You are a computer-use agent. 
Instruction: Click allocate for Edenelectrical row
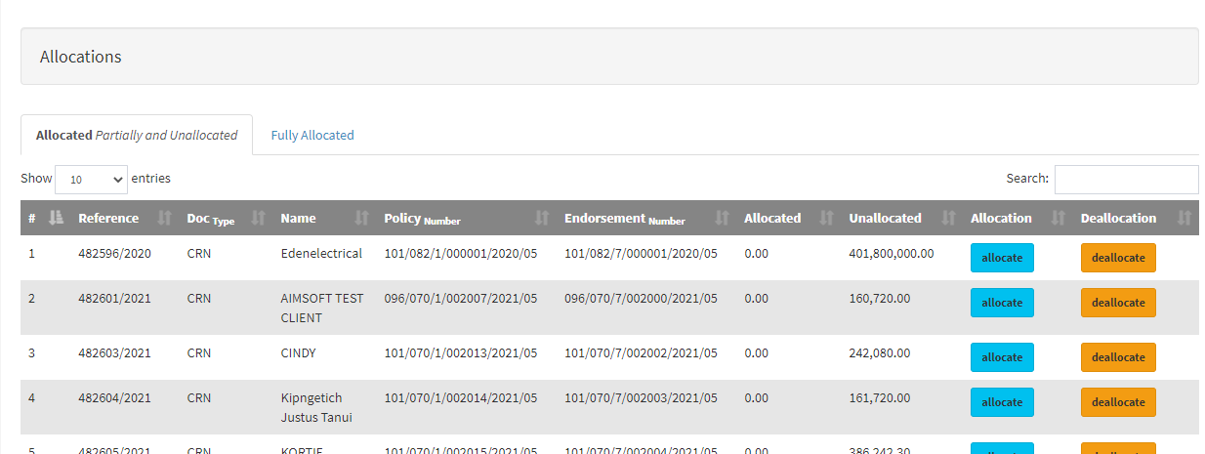[1001, 258]
